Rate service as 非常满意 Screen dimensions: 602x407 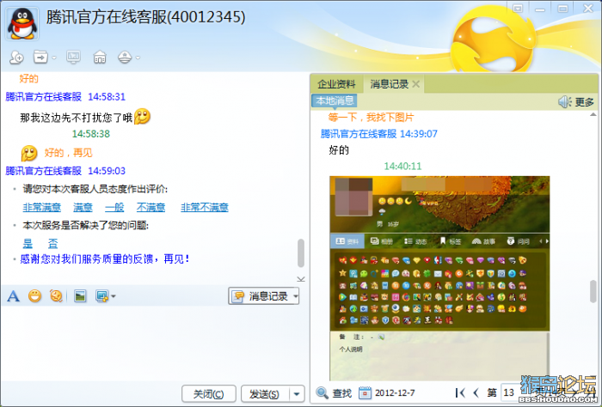pyautogui.click(x=42, y=207)
